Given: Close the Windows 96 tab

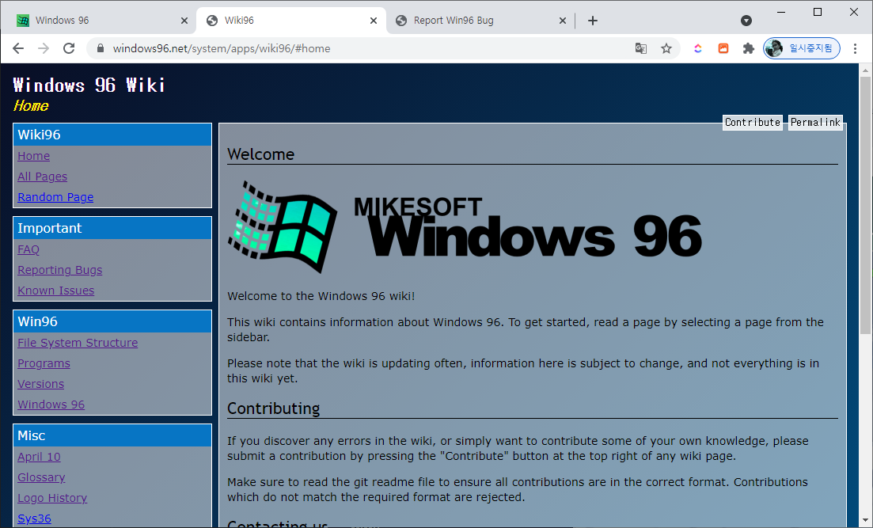Looking at the screenshot, I should (184, 21).
